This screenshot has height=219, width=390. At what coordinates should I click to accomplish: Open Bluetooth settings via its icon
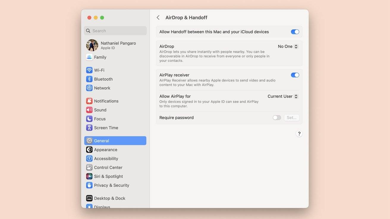[89, 79]
